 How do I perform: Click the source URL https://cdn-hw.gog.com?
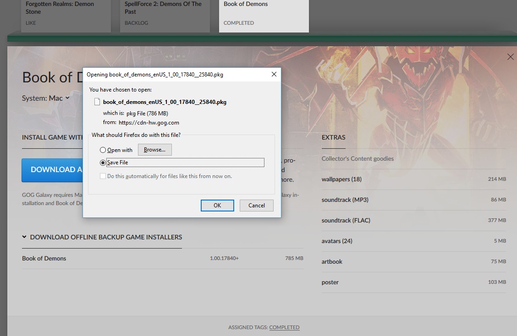pyautogui.click(x=148, y=123)
